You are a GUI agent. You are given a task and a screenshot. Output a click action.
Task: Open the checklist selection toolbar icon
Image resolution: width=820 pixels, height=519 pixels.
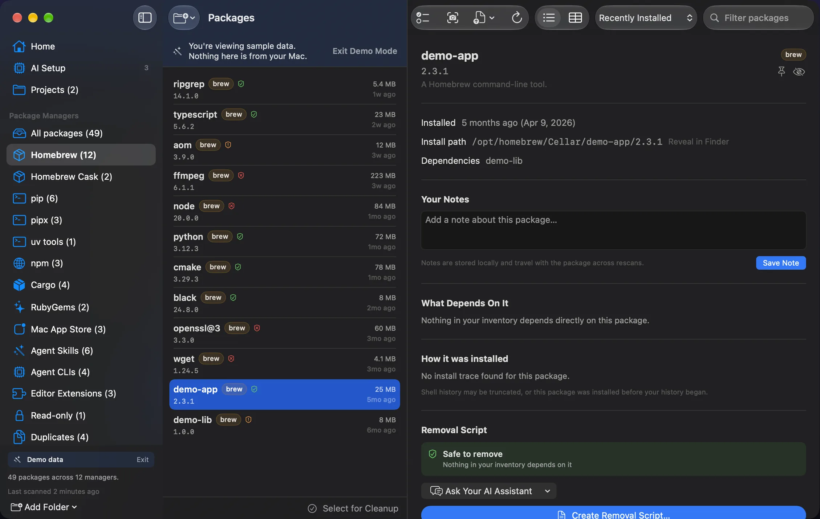click(423, 17)
